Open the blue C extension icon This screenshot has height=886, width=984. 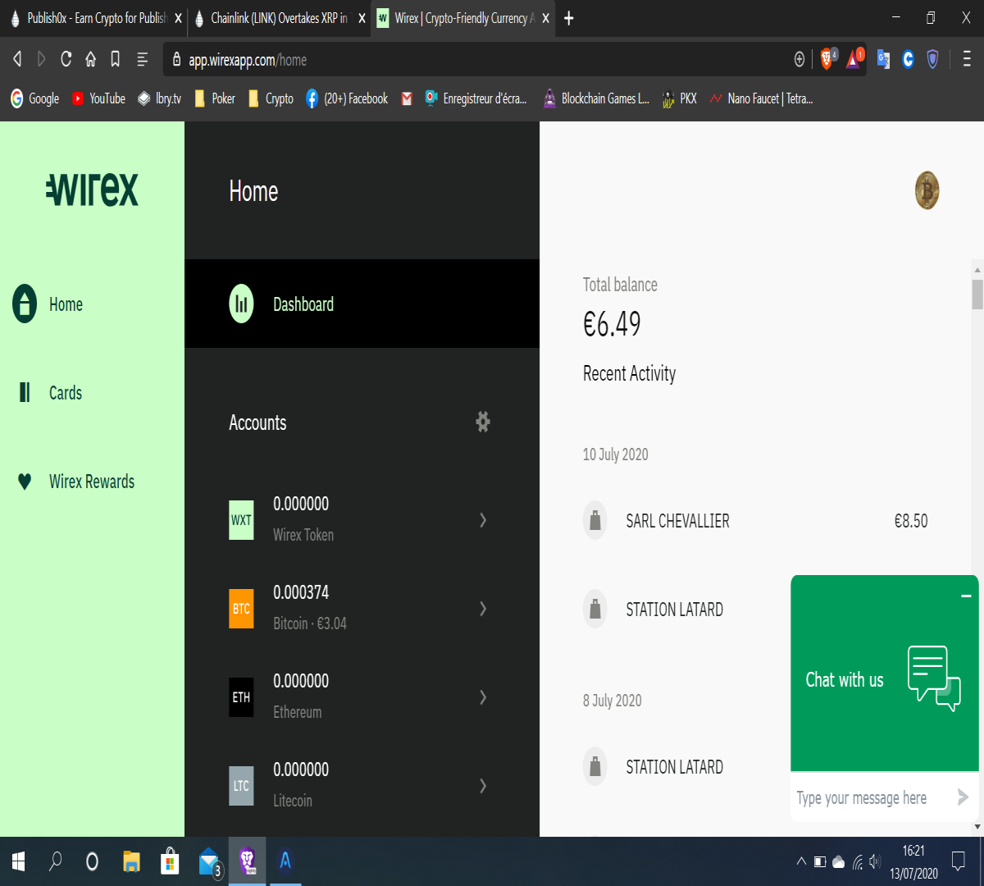908,59
